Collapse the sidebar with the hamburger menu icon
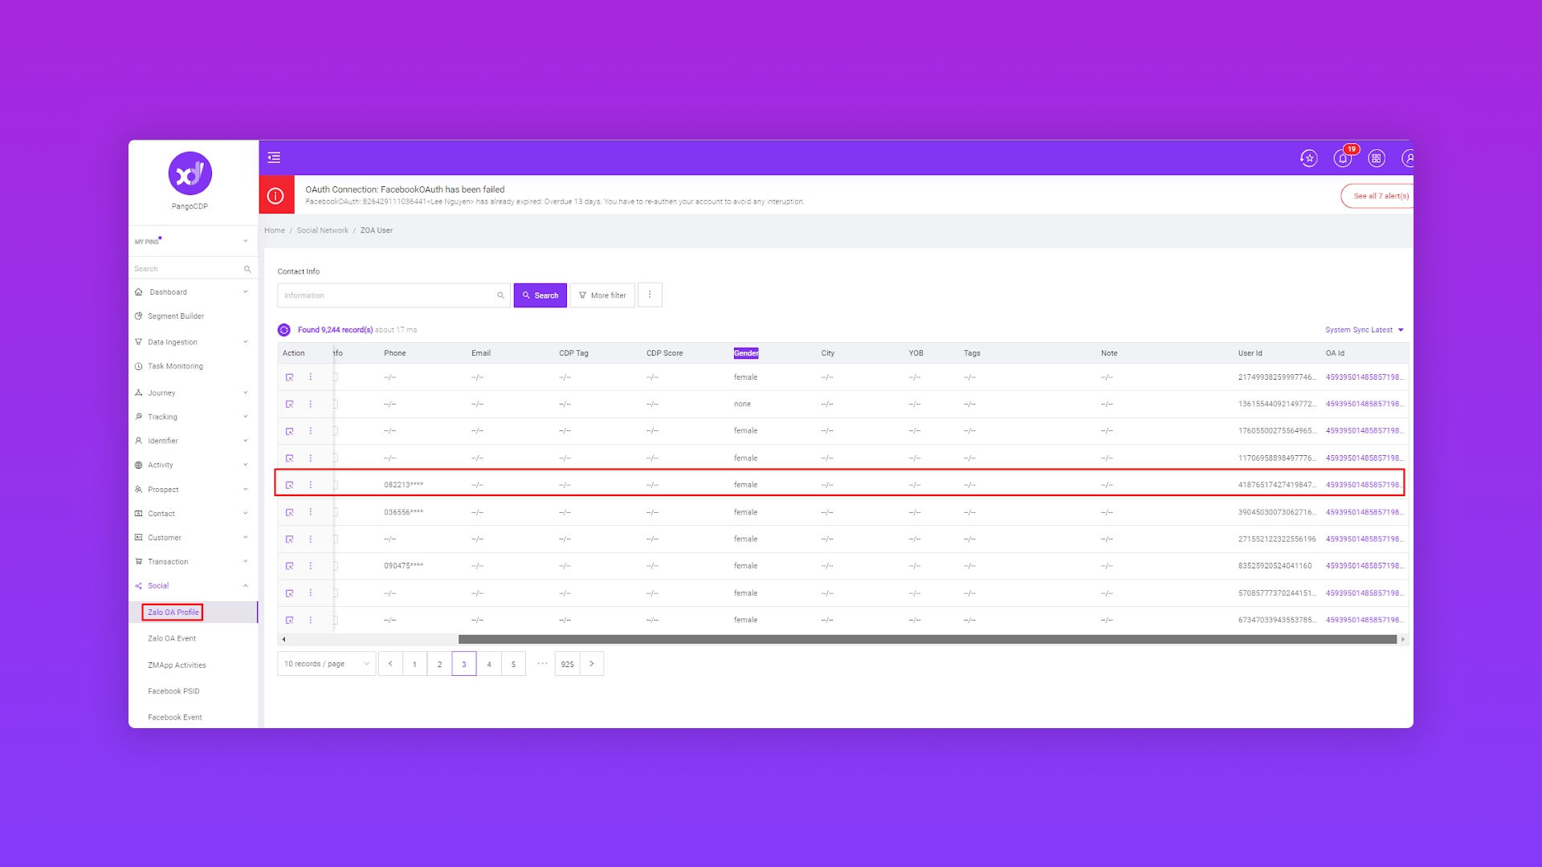 (x=274, y=157)
